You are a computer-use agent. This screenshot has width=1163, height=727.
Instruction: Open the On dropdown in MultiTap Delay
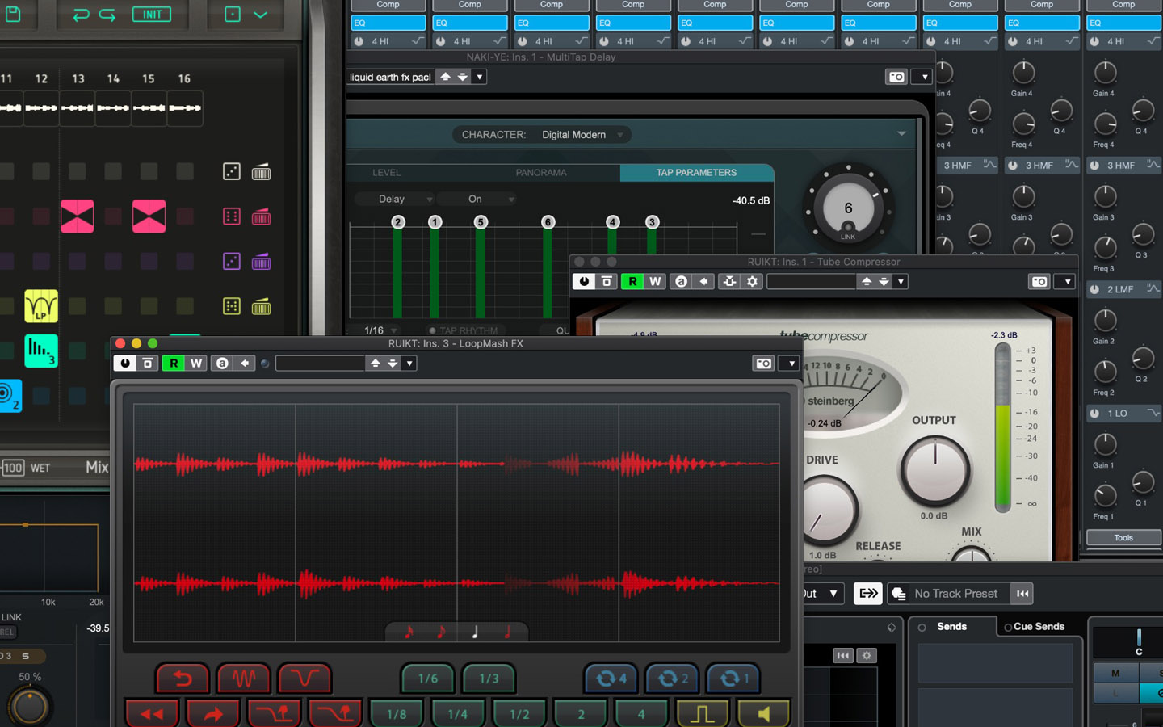coord(477,199)
